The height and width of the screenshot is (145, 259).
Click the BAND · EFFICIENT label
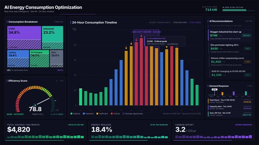15,114
